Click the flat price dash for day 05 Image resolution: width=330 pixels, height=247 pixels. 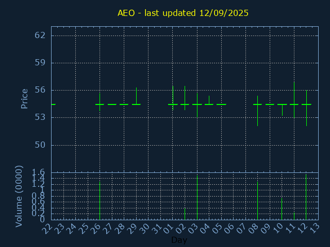(221, 104)
